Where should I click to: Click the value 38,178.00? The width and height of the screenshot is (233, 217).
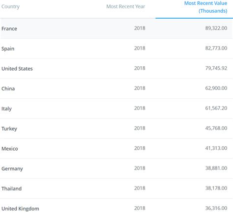pos(216,188)
